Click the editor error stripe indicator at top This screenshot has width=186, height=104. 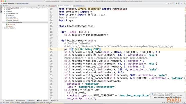(x=185, y=8)
